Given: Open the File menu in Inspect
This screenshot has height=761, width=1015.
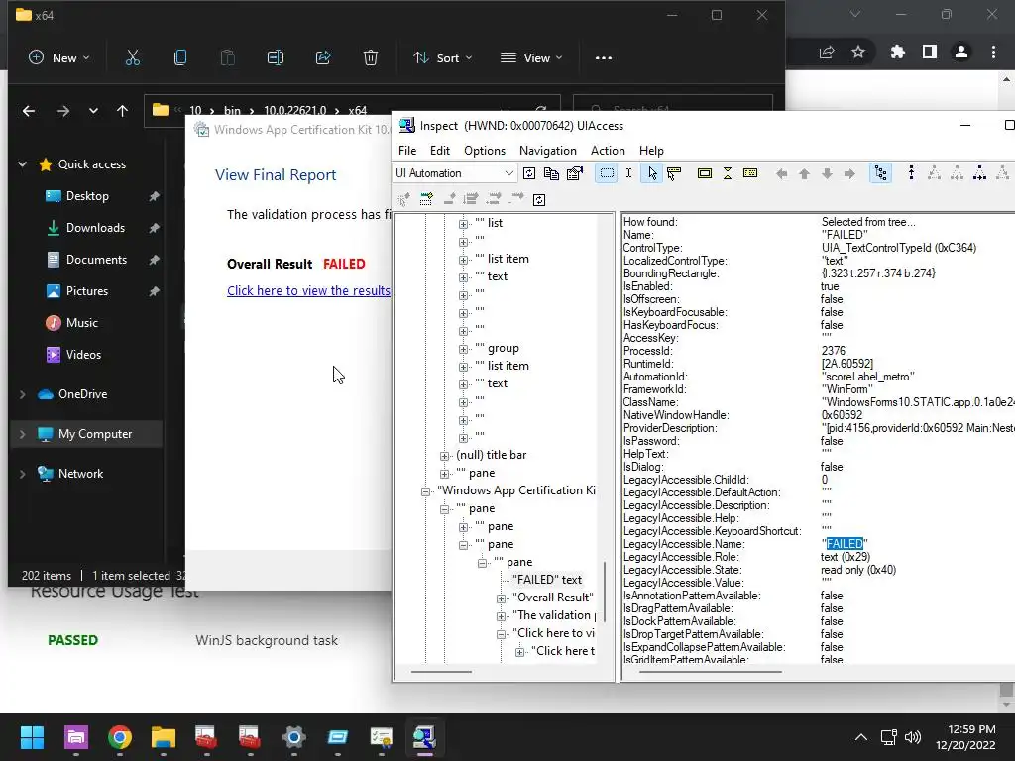Looking at the screenshot, I should [407, 151].
